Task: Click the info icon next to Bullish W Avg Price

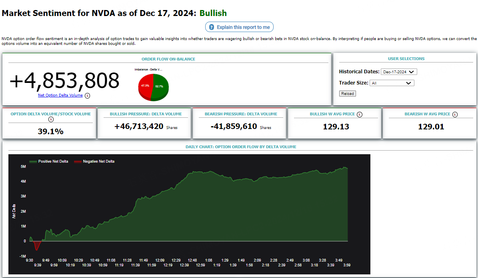Action: coord(360,115)
